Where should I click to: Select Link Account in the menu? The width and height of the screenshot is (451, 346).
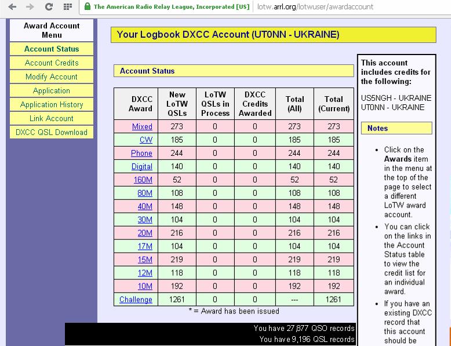pyautogui.click(x=52, y=118)
